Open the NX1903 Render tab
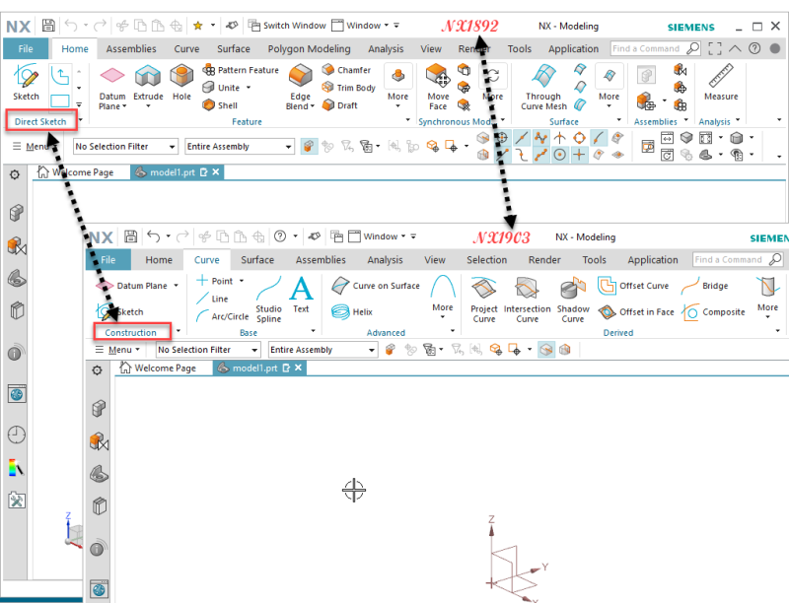Screen dimensions: 789x603 tap(544, 260)
